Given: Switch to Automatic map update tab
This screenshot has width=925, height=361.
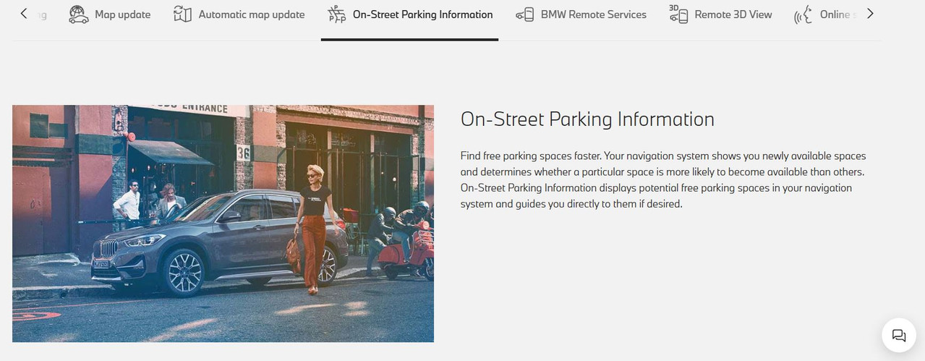Looking at the screenshot, I should 251,14.
